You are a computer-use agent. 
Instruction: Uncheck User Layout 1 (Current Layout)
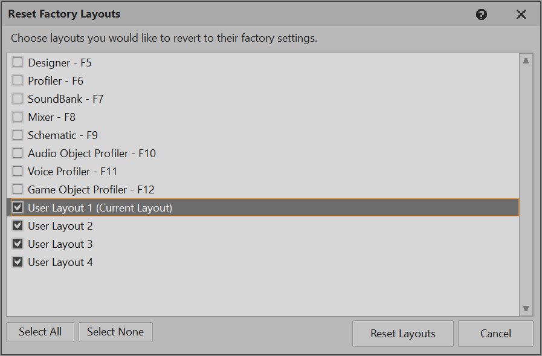pyautogui.click(x=18, y=207)
